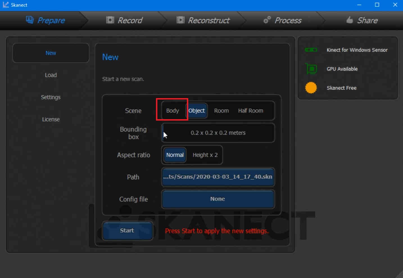This screenshot has height=278, width=403.
Task: Click the orange Skanect Free icon
Action: point(311,88)
